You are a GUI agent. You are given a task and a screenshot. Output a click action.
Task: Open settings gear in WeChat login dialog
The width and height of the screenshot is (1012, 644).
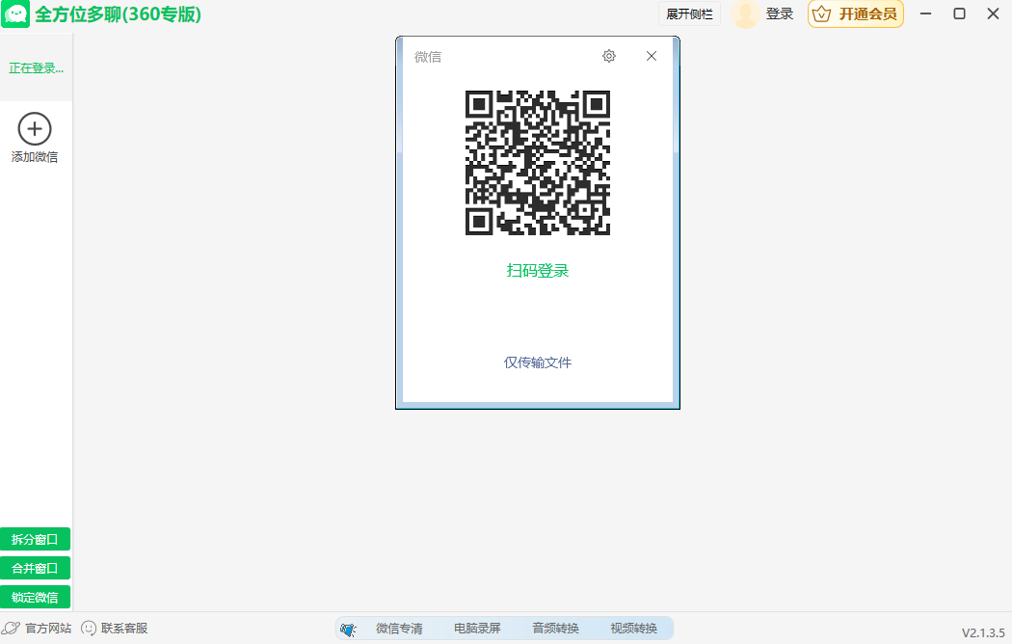tap(609, 56)
